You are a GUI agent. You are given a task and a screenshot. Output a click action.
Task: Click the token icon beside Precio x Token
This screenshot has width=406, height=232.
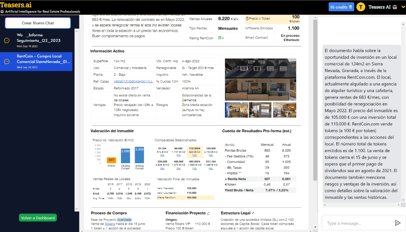tap(247, 19)
